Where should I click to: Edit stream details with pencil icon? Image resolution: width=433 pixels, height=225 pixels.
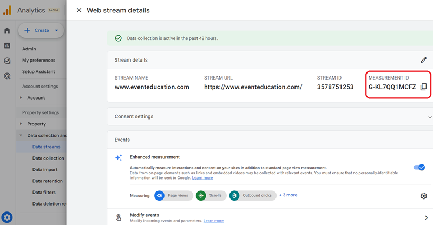coord(423,60)
